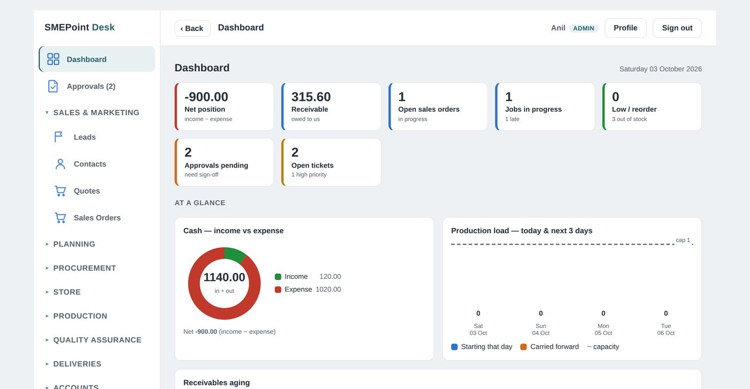The width and height of the screenshot is (750, 389).
Task: Click the Leads flag icon
Action: pos(59,137)
